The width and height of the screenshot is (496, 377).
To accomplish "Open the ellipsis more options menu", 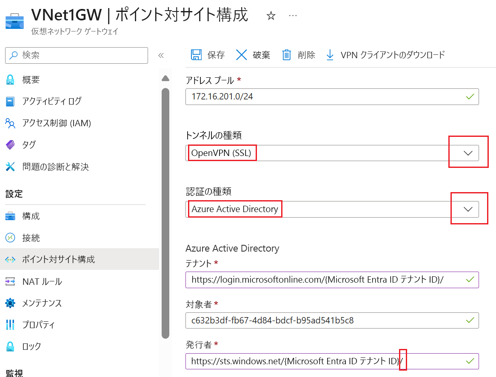I will [x=293, y=15].
